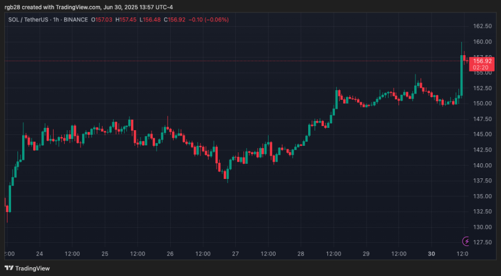Click the current price label 156.92
The image size is (501, 276).
(483, 60)
